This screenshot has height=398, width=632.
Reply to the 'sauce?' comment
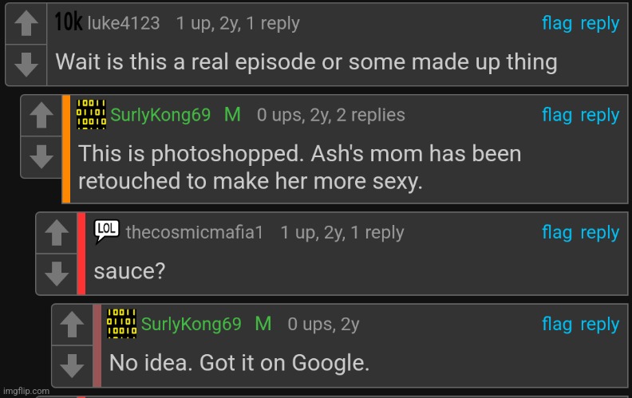(x=599, y=232)
